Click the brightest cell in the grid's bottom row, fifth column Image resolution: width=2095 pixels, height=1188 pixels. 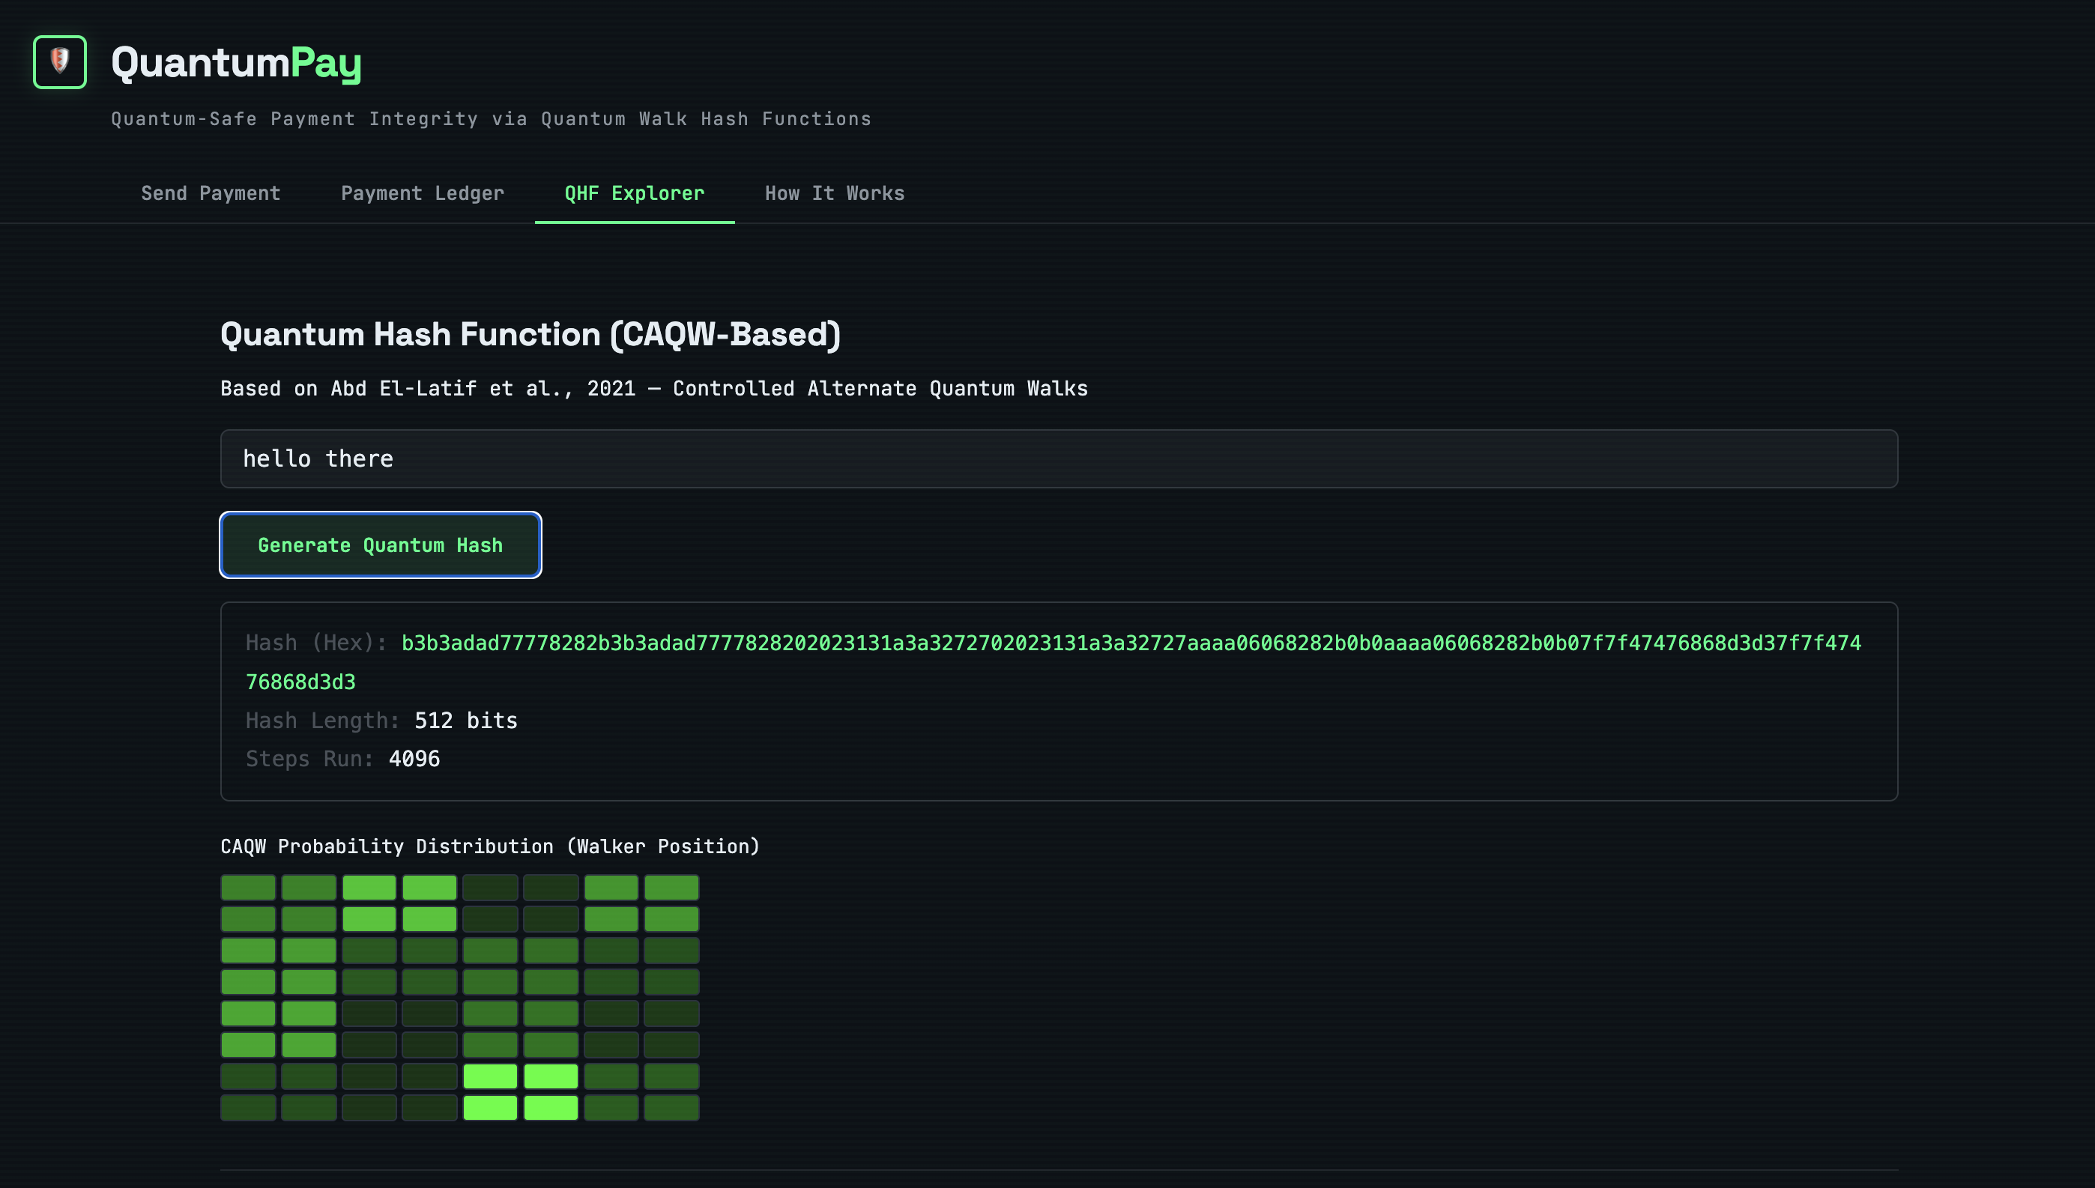(490, 1107)
